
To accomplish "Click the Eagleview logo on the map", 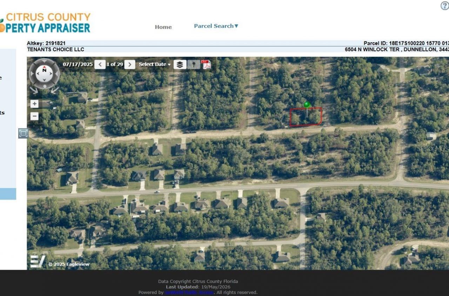I will point(37,261).
